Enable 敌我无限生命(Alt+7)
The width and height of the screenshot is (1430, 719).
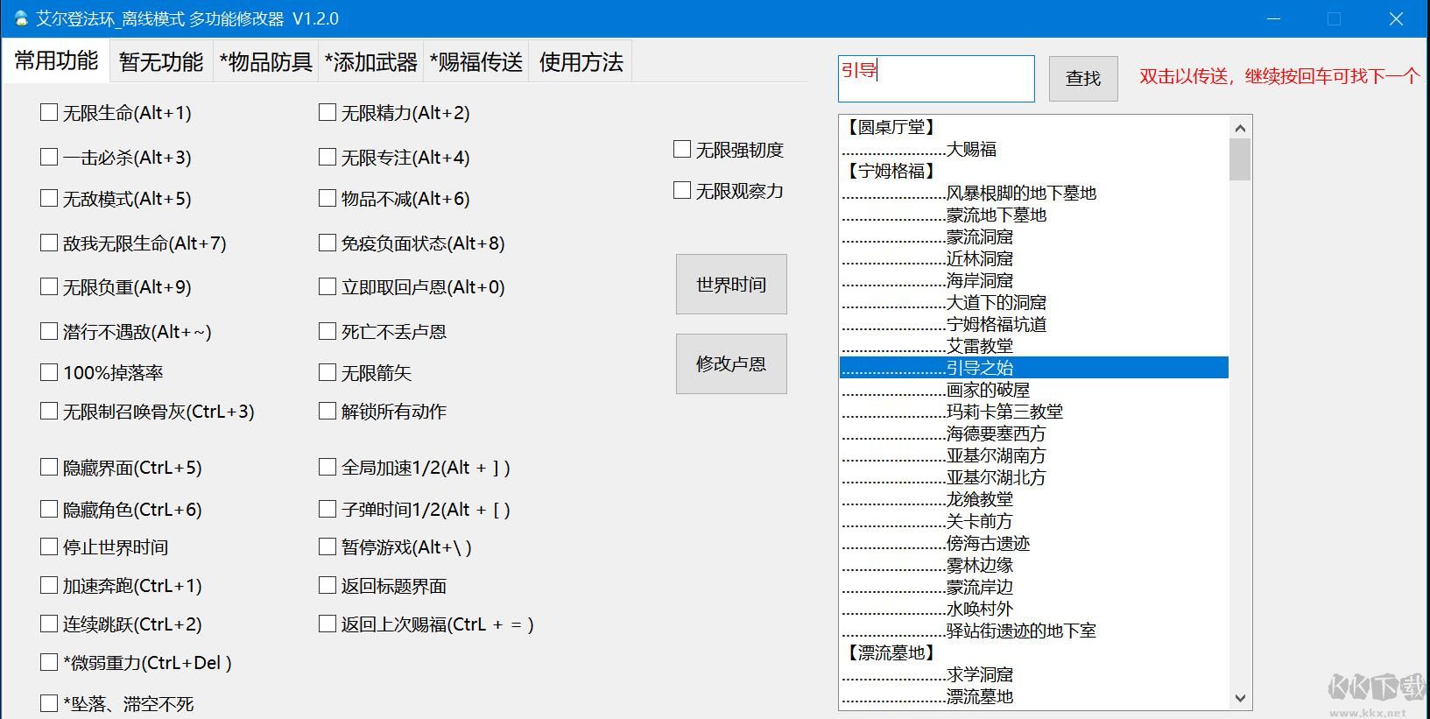[49, 243]
